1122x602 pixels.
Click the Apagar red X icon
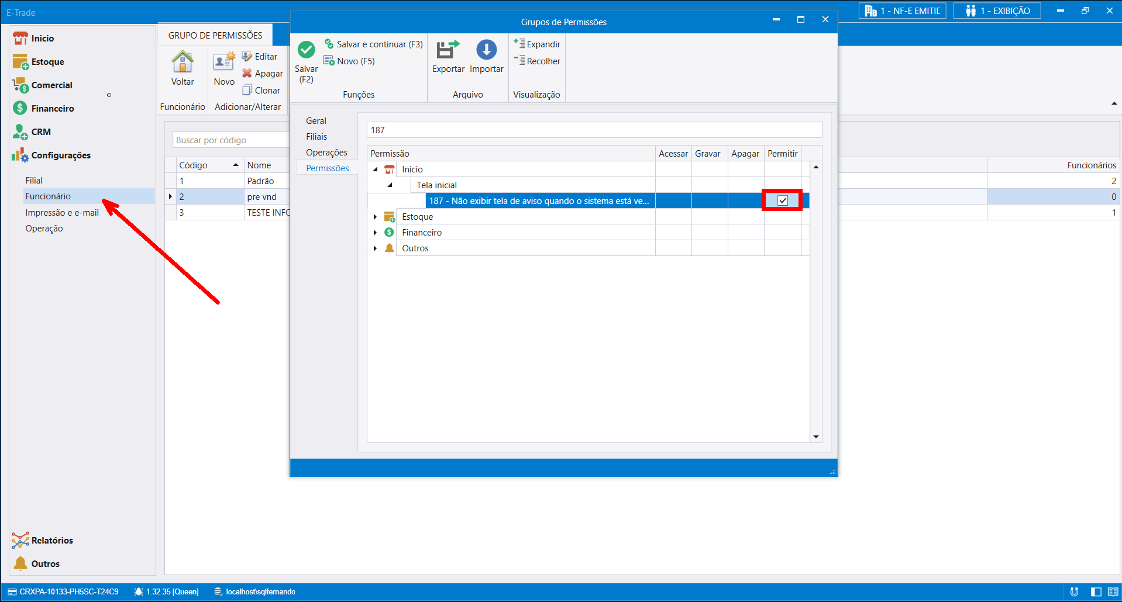pyautogui.click(x=247, y=74)
